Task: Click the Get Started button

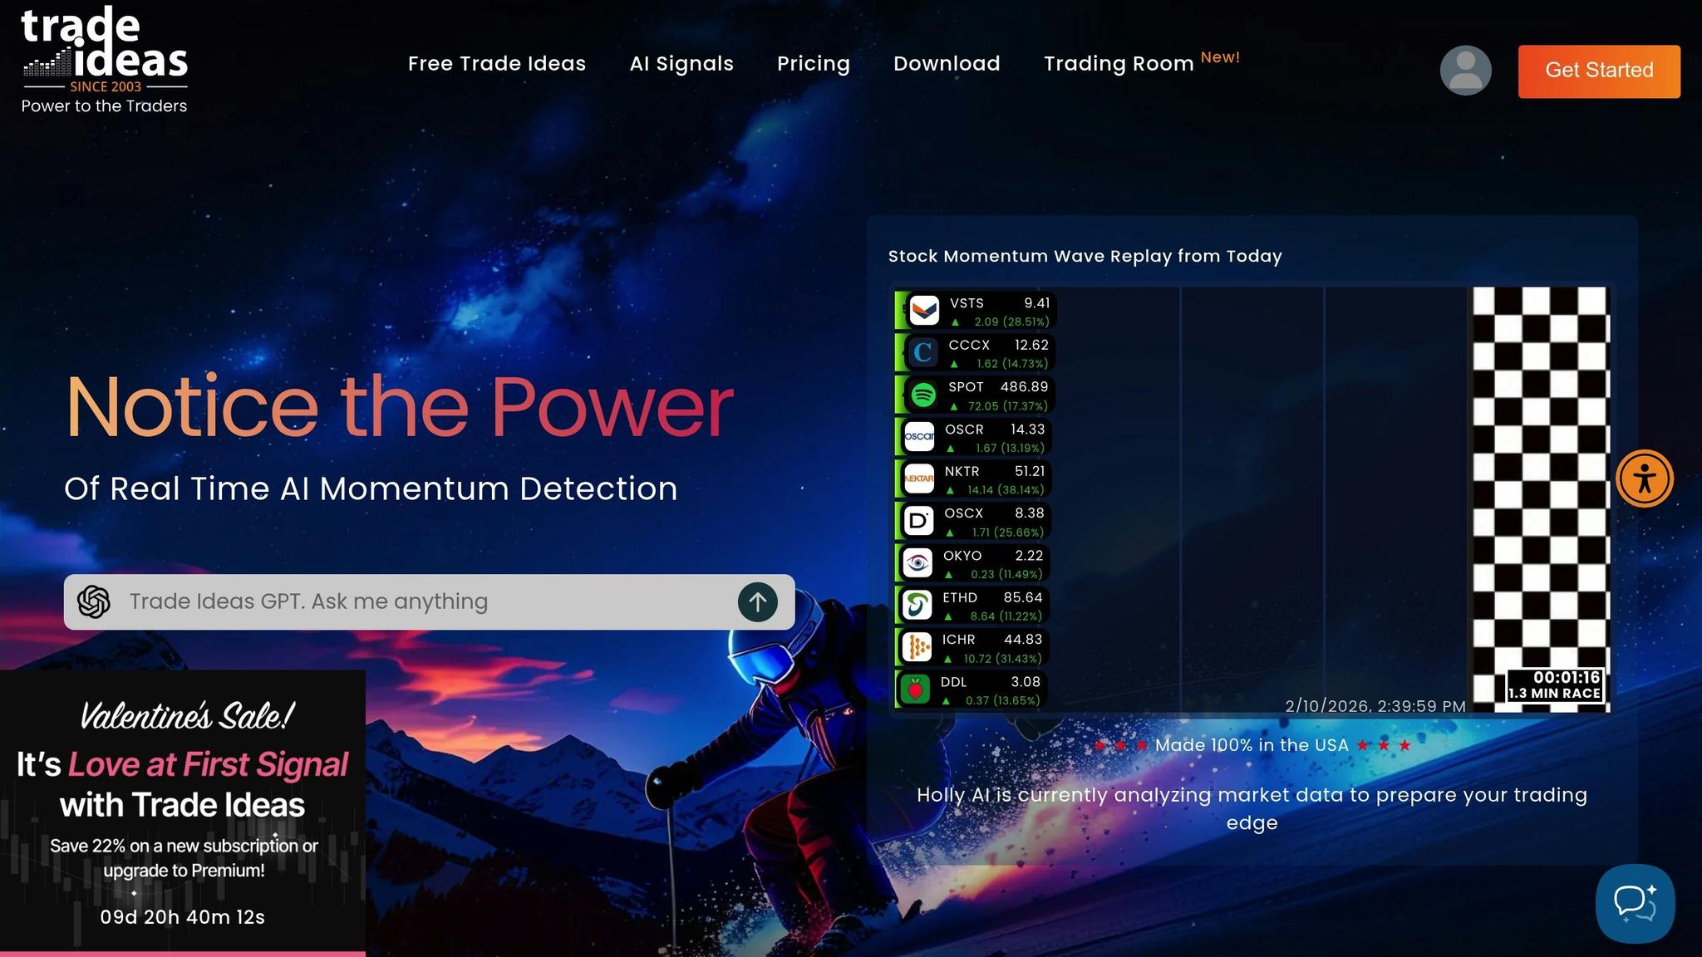Action: [1598, 71]
